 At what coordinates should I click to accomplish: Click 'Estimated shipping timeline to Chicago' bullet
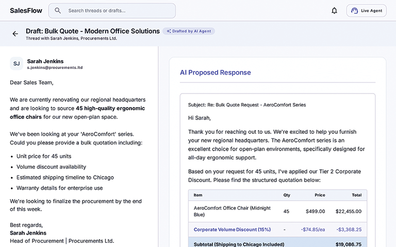click(65, 178)
